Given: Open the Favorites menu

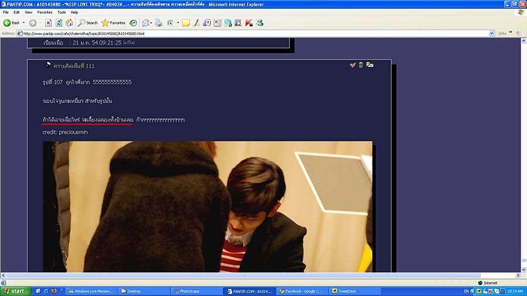Looking at the screenshot, I should (45, 12).
